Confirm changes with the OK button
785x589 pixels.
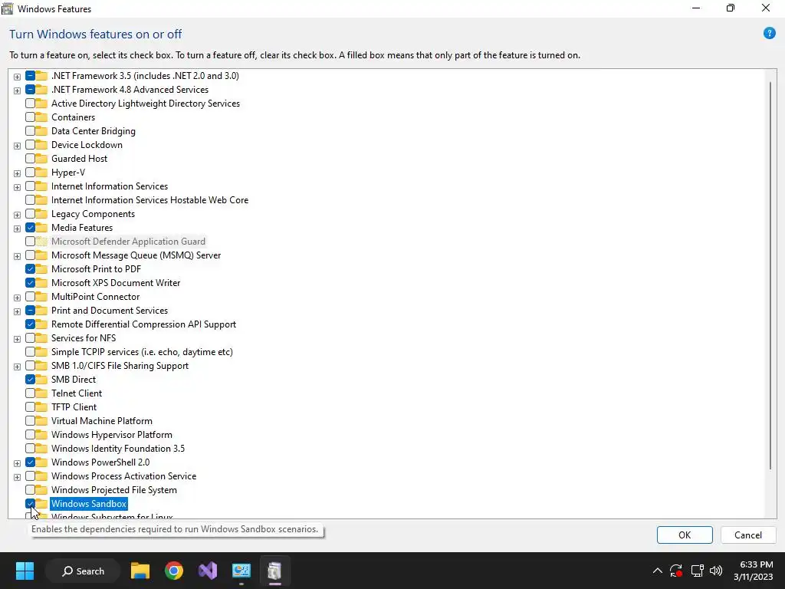tap(685, 535)
